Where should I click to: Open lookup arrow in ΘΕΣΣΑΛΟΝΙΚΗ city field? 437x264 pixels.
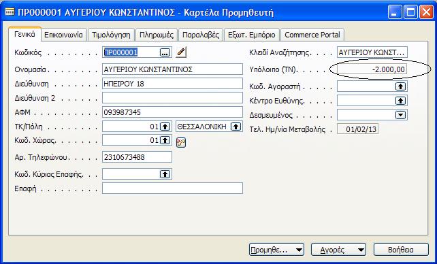(236, 127)
